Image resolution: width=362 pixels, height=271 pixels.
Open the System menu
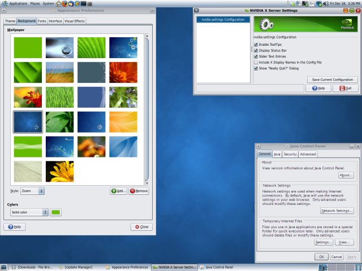click(48, 3)
